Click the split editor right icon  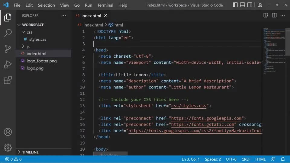coord(274,15)
